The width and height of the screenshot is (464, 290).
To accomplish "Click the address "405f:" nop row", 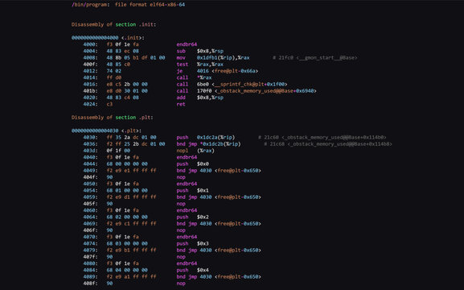I will (x=91, y=204).
